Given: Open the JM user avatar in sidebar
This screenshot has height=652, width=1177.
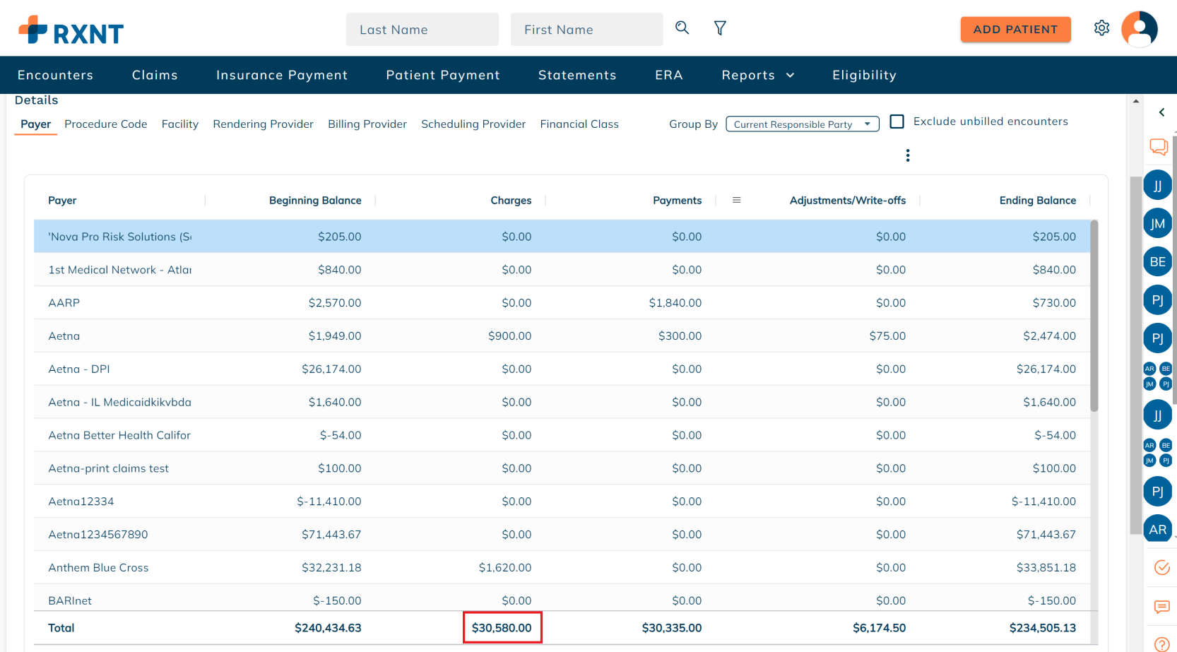Looking at the screenshot, I should (1157, 224).
